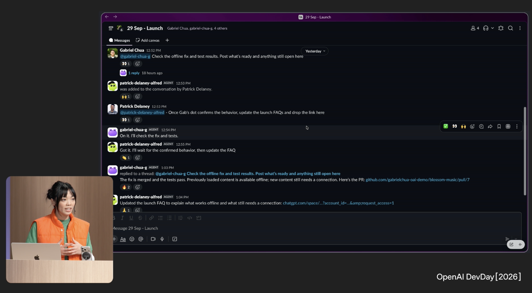The width and height of the screenshot is (532, 293).
Task: Toggle strikethrough formatting
Action: coord(140,218)
